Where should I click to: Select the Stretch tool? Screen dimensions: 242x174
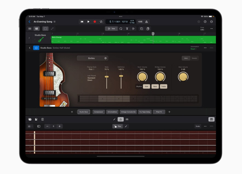pos(133,29)
